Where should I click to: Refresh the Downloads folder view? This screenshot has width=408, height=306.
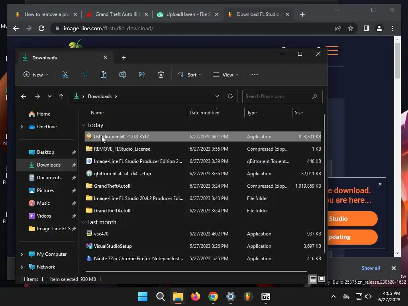pos(230,96)
